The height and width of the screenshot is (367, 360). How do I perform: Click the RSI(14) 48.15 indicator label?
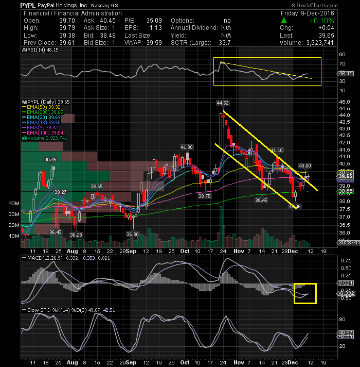point(40,50)
